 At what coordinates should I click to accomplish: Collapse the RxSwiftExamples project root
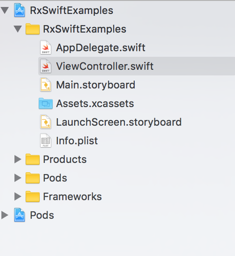(x=5, y=10)
